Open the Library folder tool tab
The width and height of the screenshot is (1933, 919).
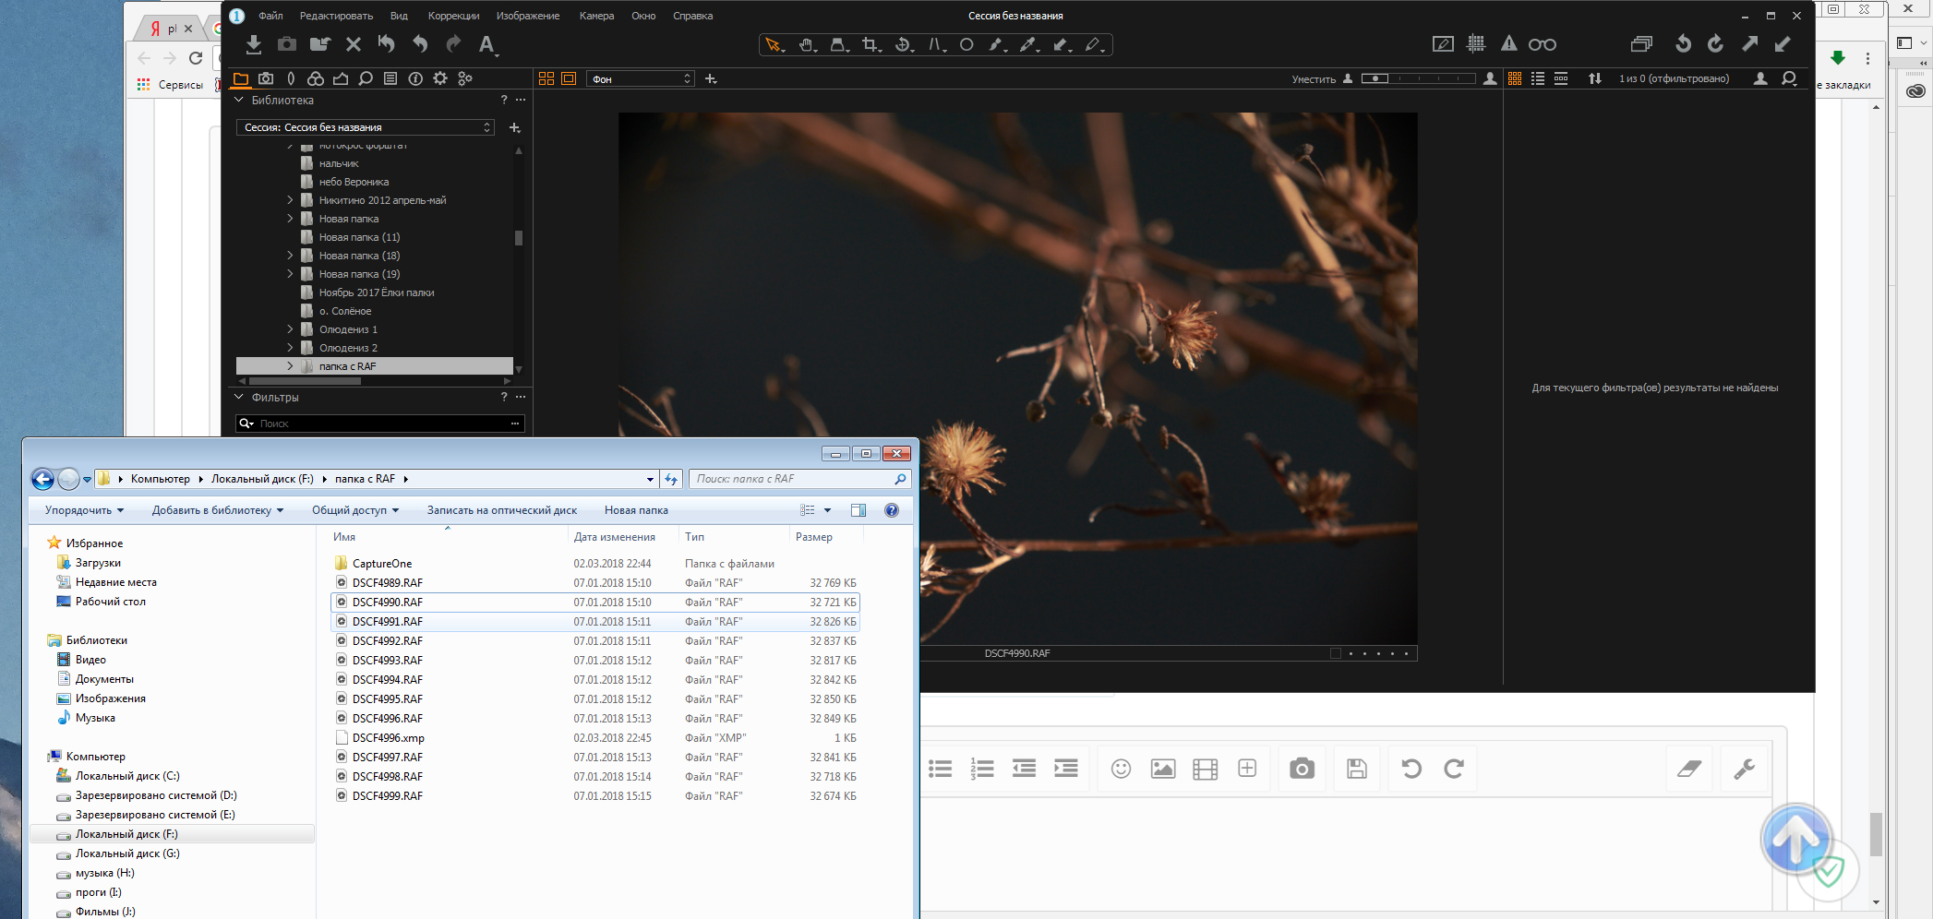(241, 78)
